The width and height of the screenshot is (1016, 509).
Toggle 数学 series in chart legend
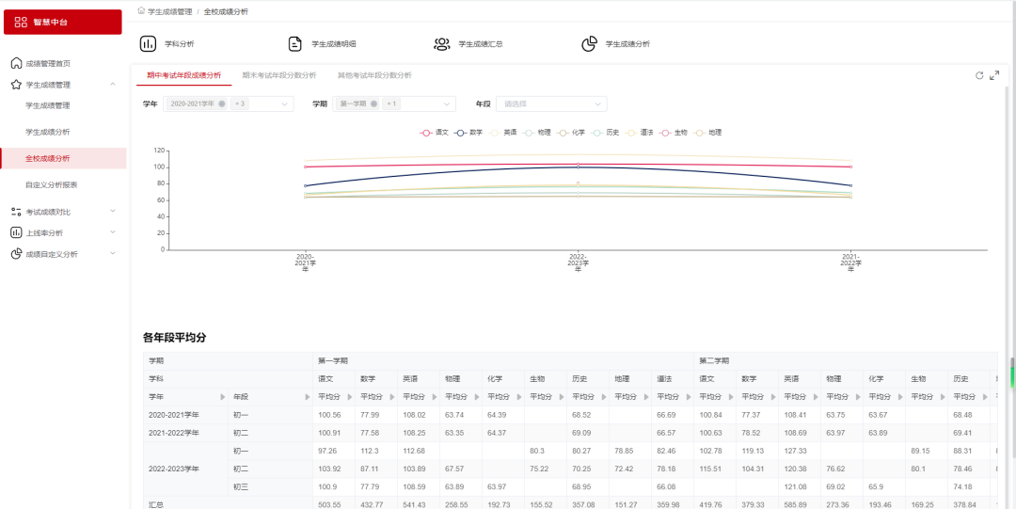[468, 133]
